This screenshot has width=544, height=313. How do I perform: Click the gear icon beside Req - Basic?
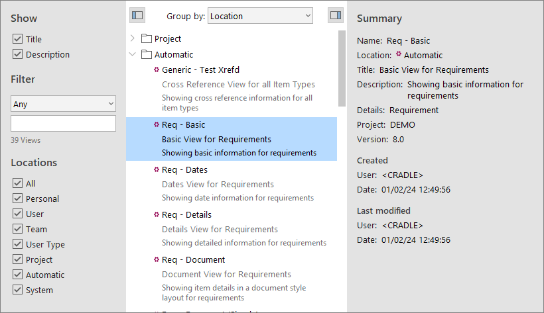[x=157, y=124]
